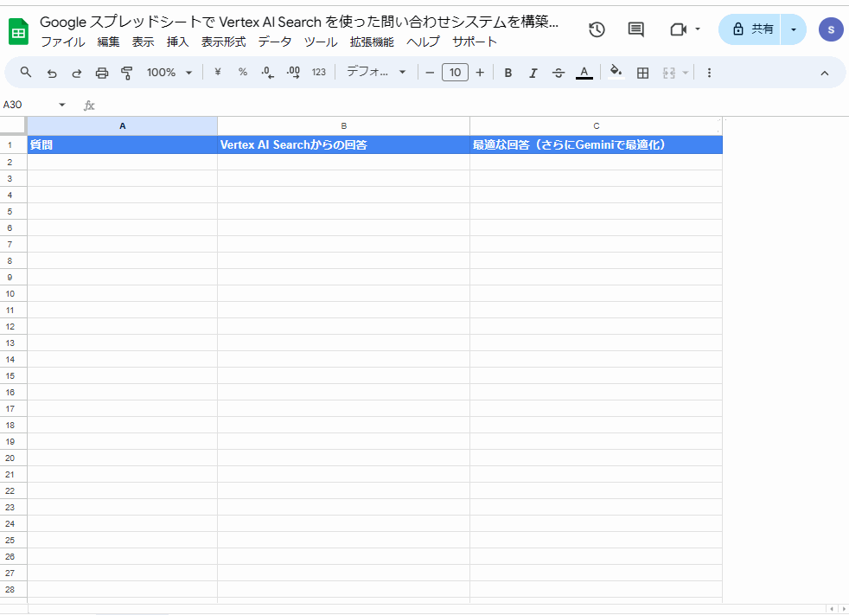Viewport: 849px width, 615px height.
Task: Open the borders tool
Action: click(642, 73)
